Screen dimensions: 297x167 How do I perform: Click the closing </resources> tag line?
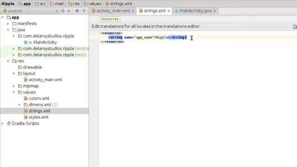pos(112,42)
